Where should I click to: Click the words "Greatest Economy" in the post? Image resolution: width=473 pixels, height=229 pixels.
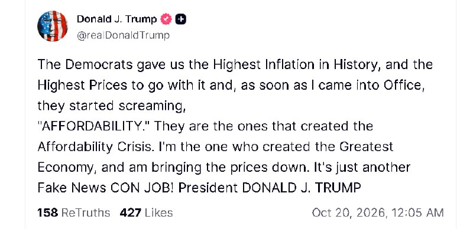click(x=367, y=147)
